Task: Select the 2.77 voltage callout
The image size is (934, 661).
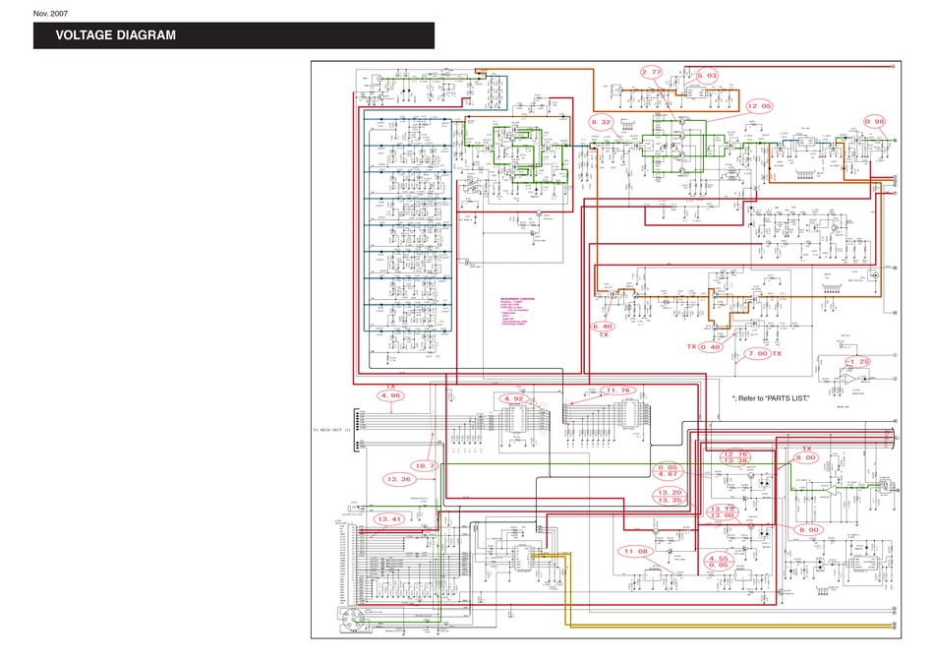Action: (653, 72)
